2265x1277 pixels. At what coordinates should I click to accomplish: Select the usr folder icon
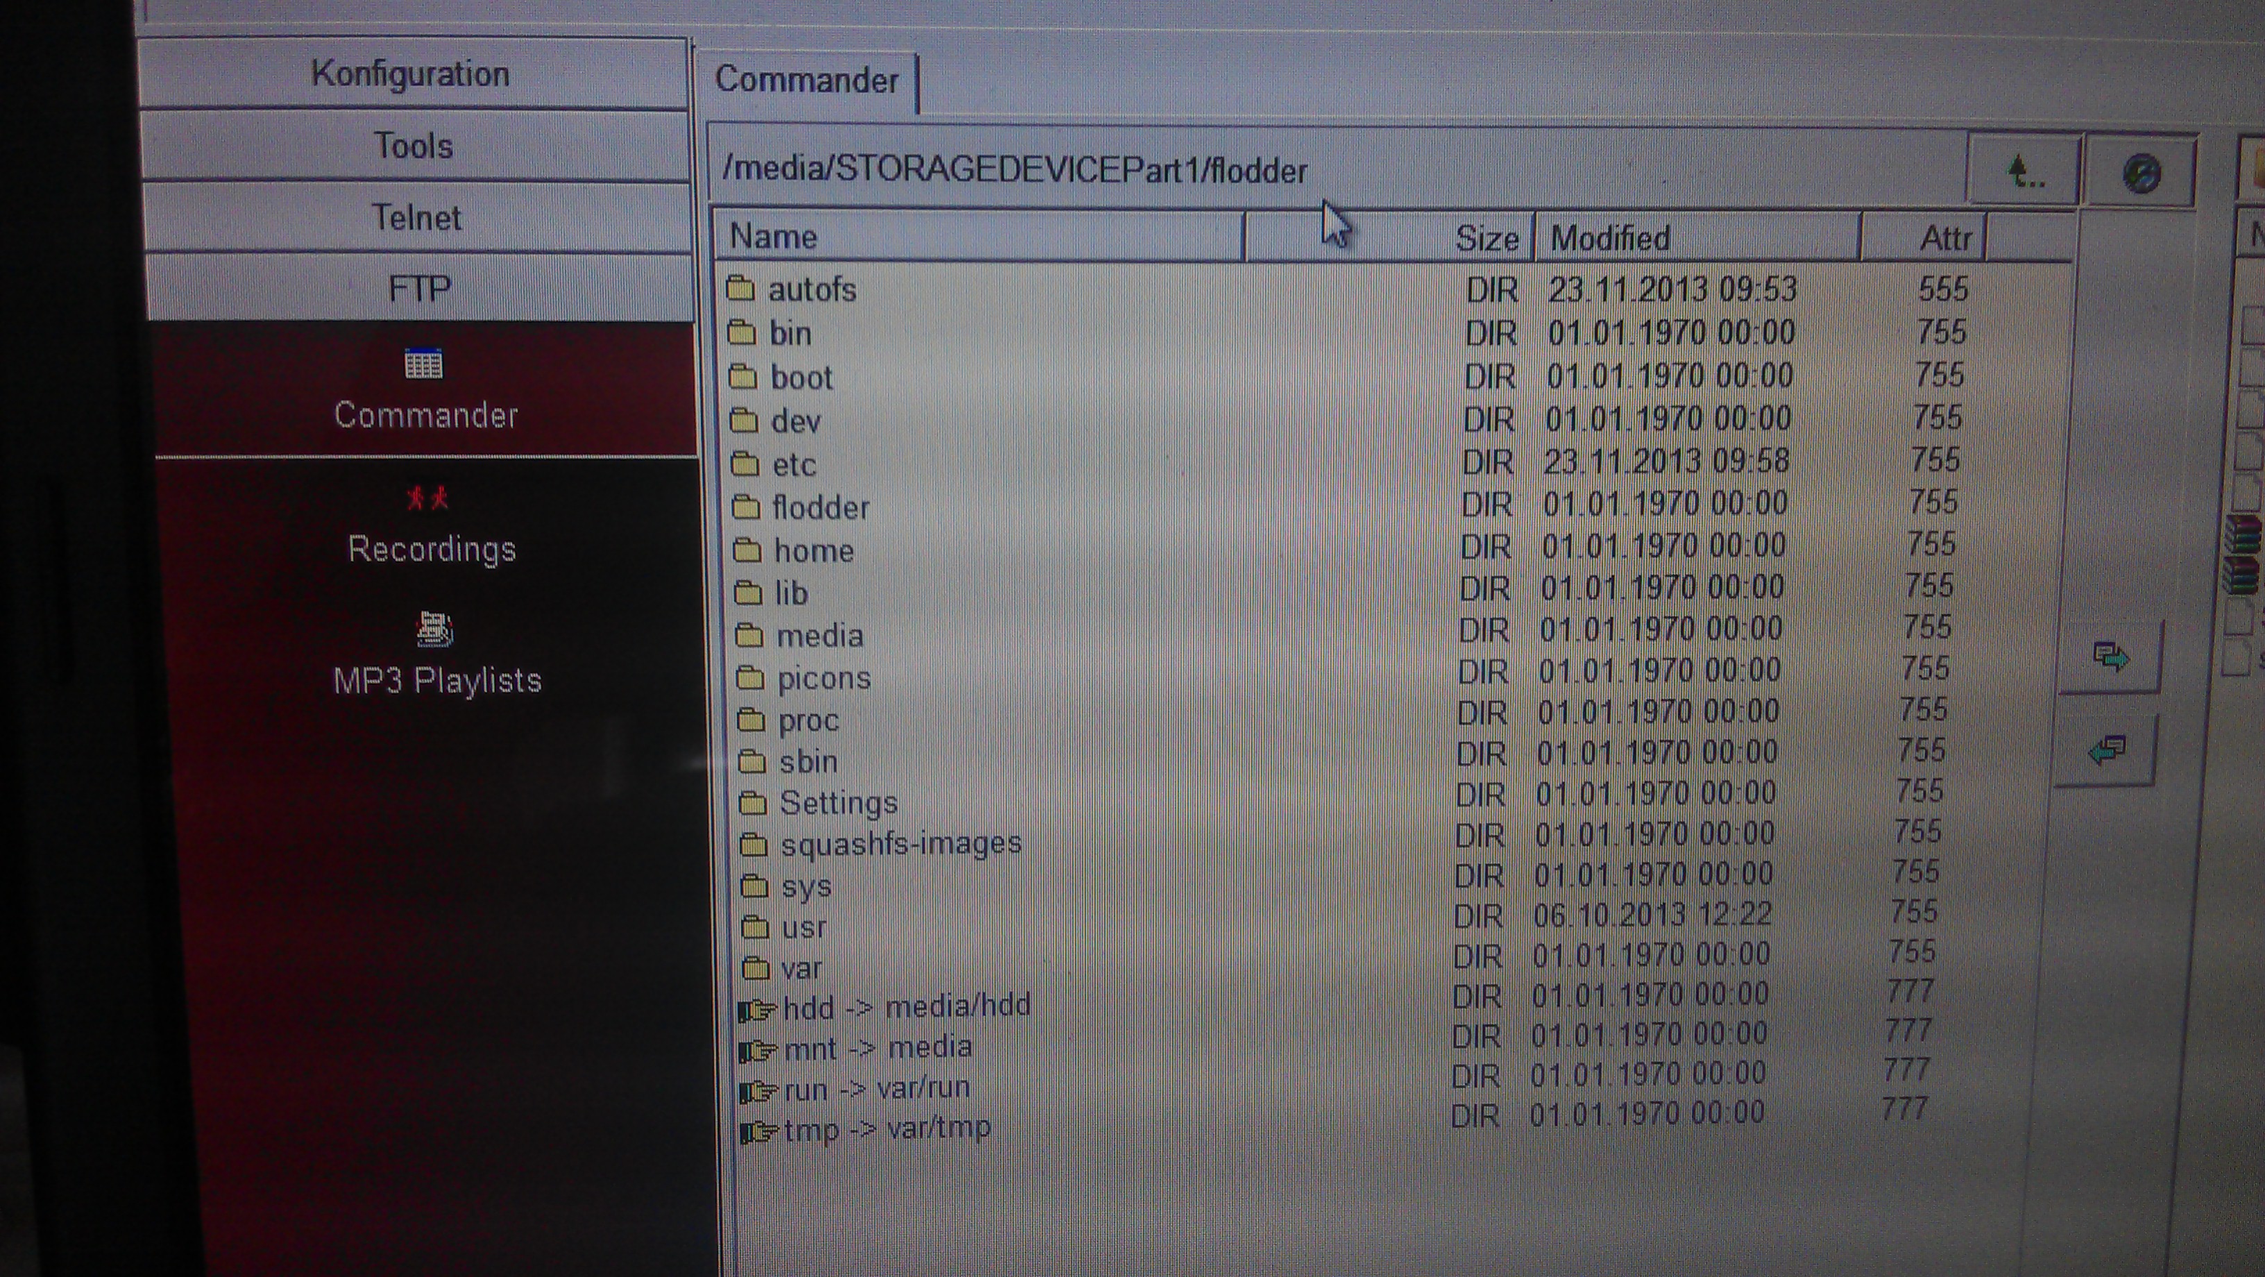click(x=755, y=926)
